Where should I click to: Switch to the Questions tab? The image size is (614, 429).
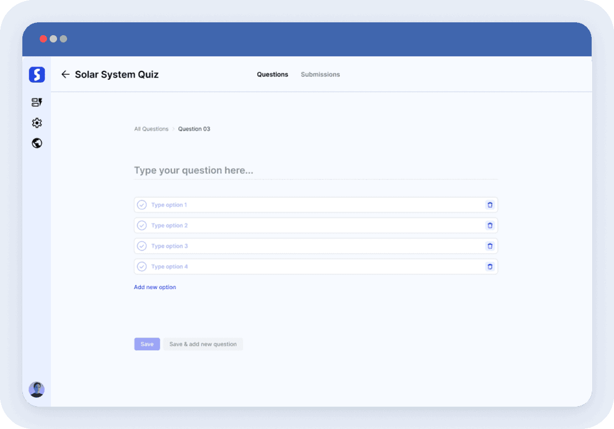point(272,74)
